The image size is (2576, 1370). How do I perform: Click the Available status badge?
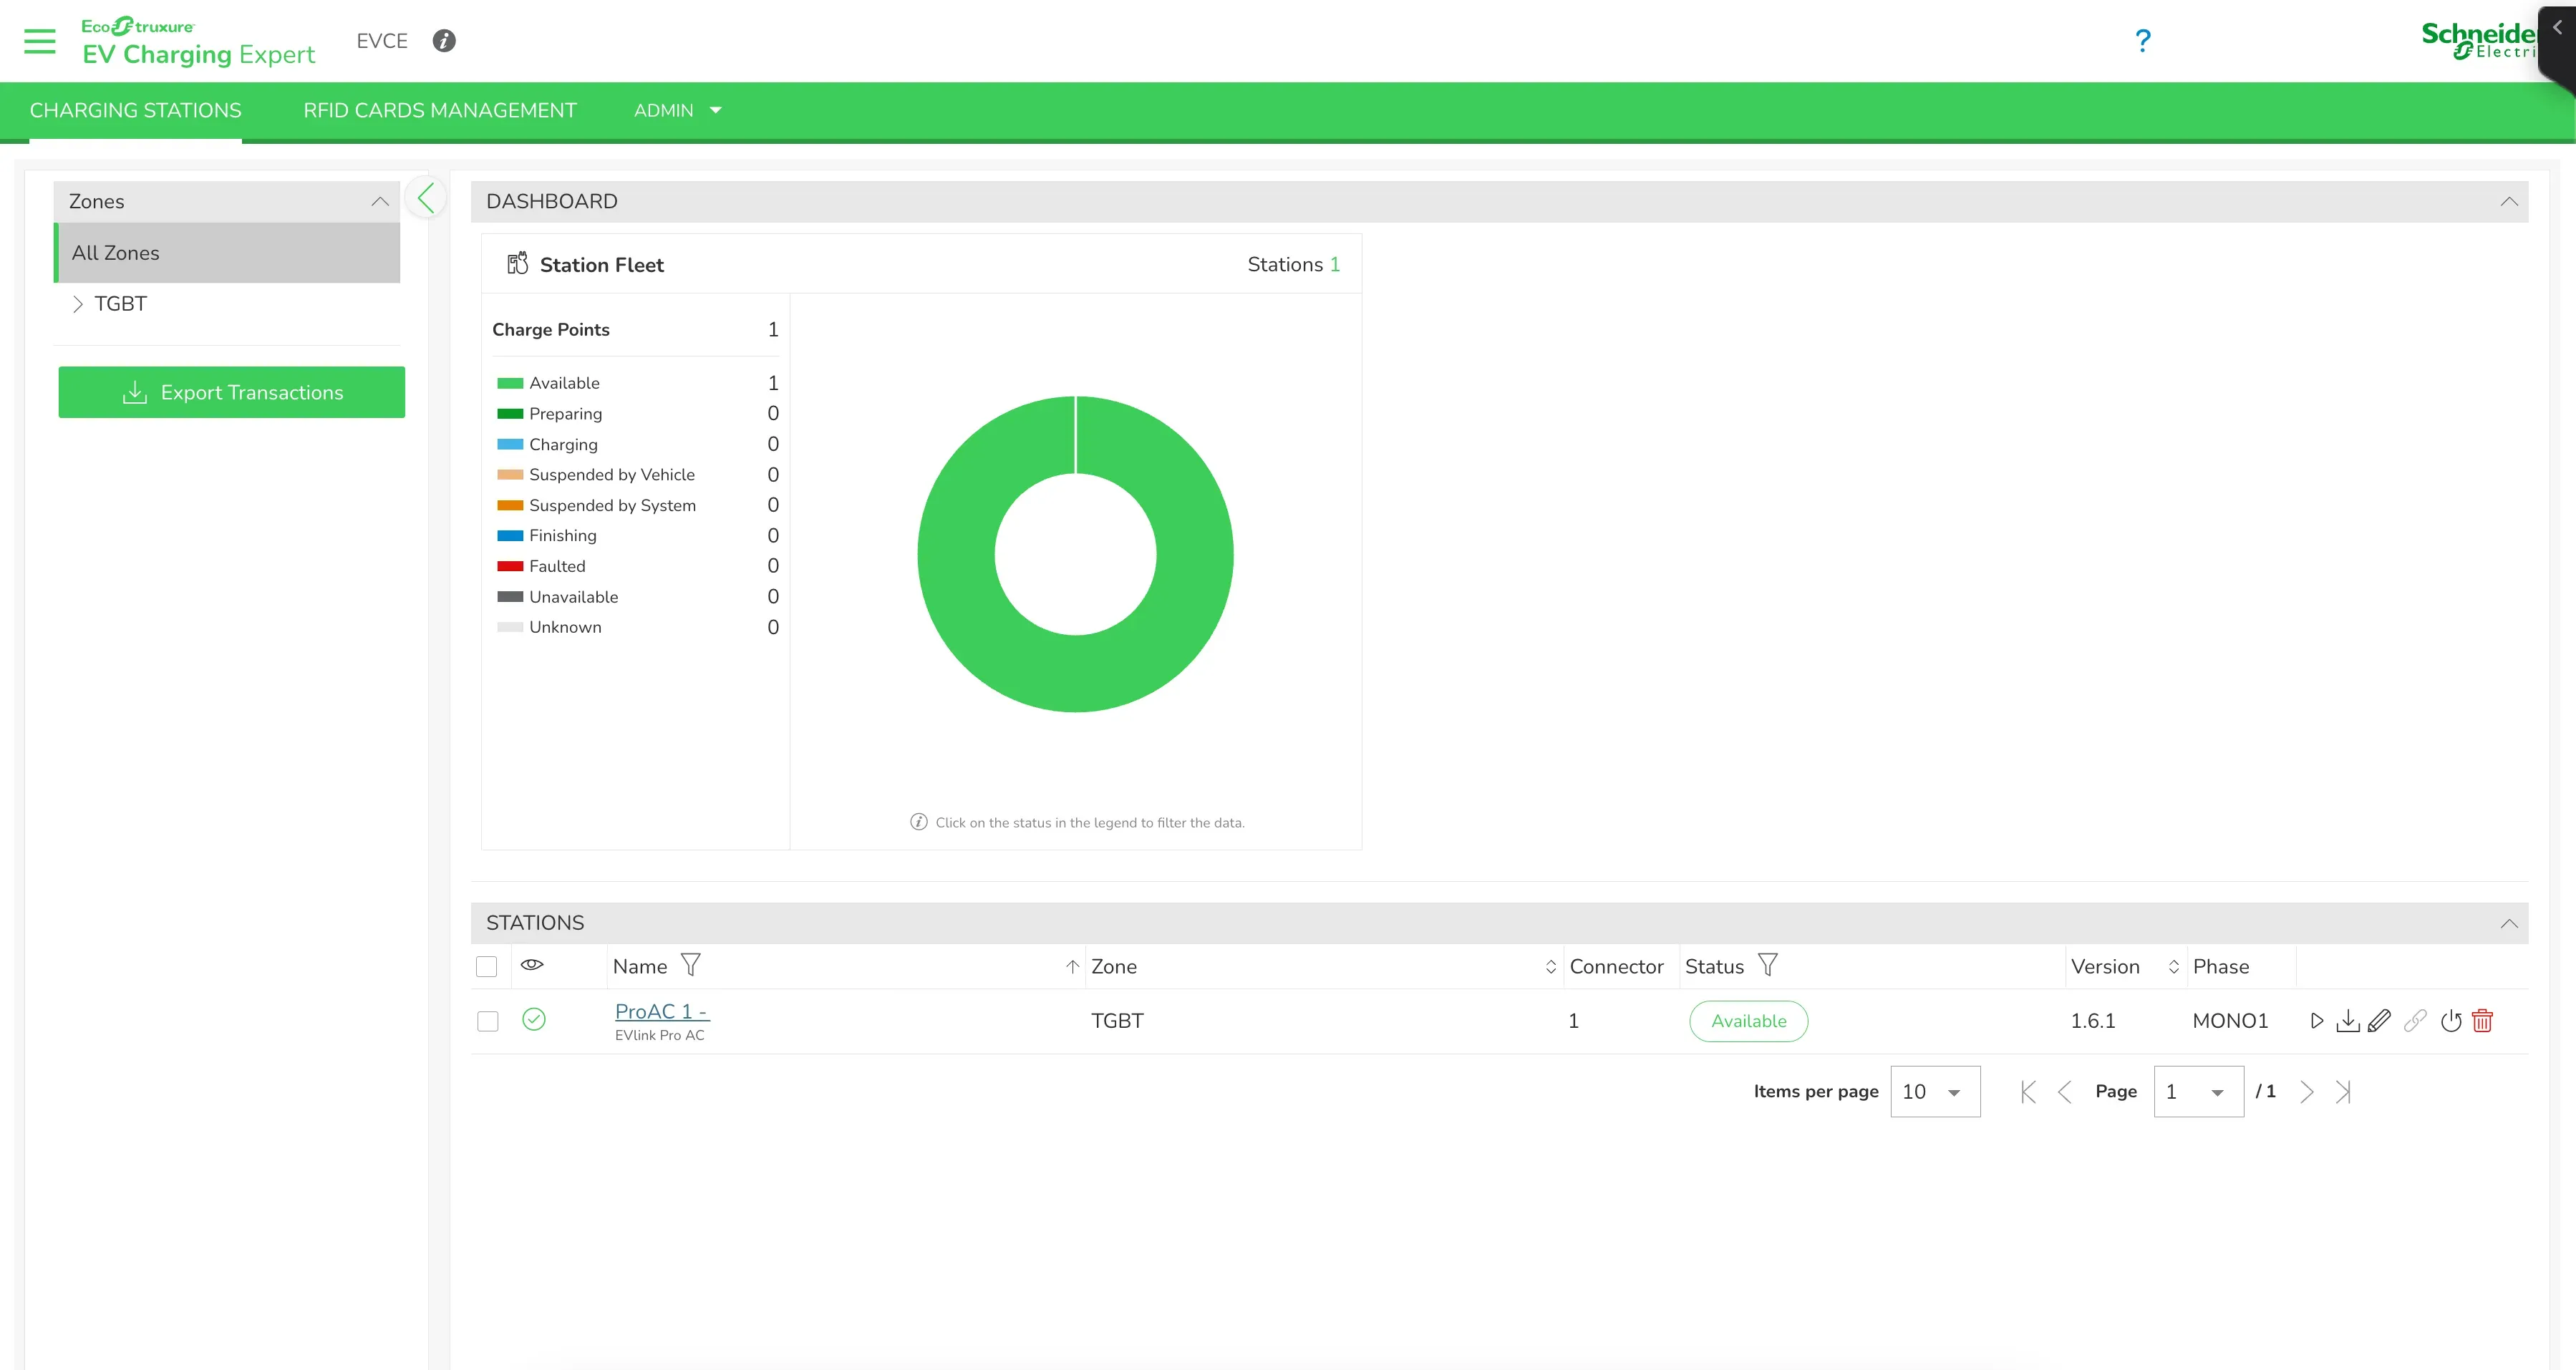click(x=1748, y=1021)
